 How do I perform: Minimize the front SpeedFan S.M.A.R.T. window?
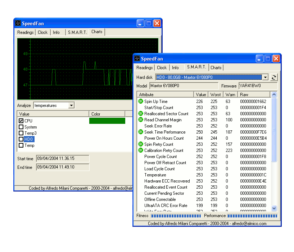[259, 59]
